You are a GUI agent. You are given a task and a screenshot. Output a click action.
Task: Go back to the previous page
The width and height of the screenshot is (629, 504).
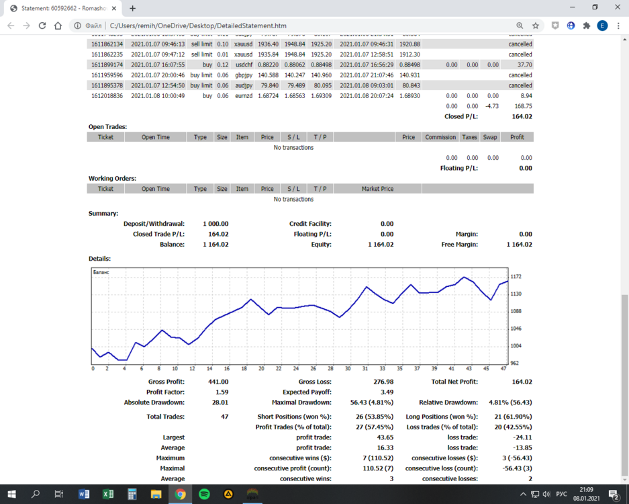point(11,26)
